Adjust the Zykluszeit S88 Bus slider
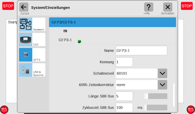This screenshot has height=114, width=195. coord(156,108)
